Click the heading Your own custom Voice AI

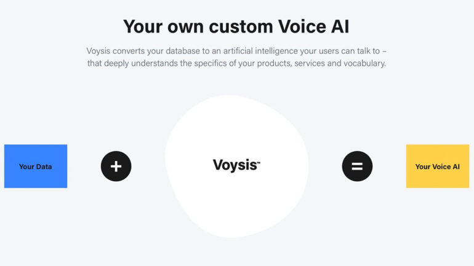pyautogui.click(x=236, y=26)
